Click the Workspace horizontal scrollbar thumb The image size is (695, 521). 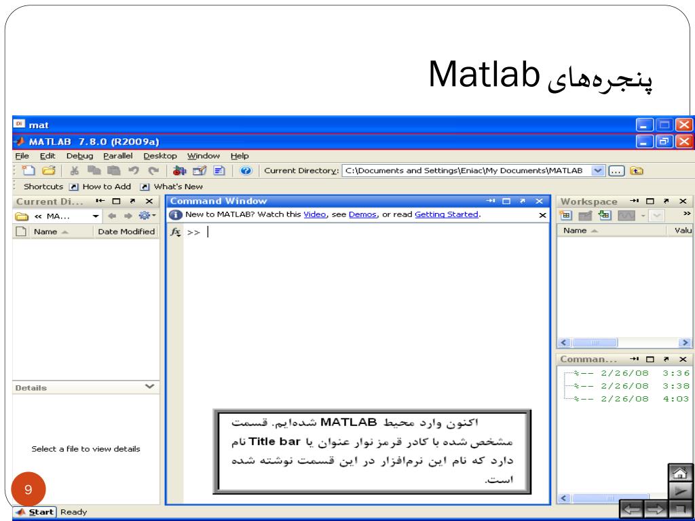click(x=595, y=343)
